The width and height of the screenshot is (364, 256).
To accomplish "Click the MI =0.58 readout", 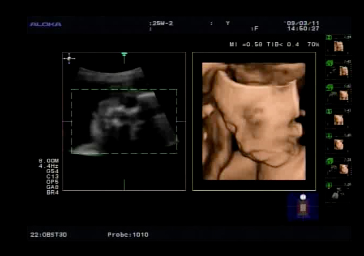I will point(246,44).
